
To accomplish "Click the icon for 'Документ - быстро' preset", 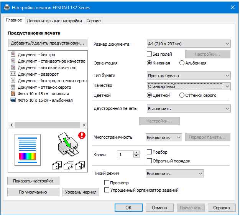I will click(x=13, y=54).
